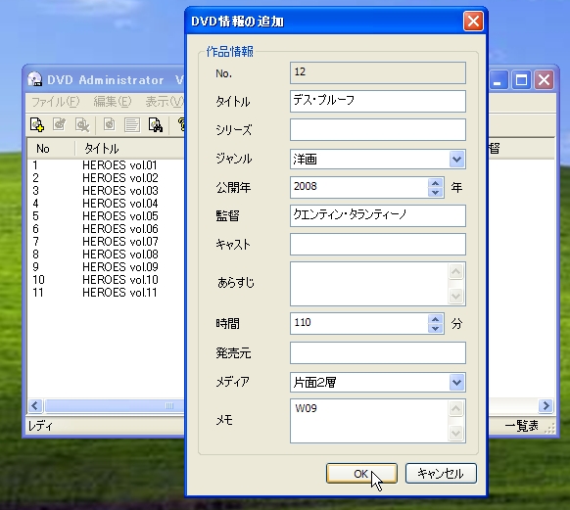Click the DVD details toolbar icon
570x510 pixels.
coord(109,125)
